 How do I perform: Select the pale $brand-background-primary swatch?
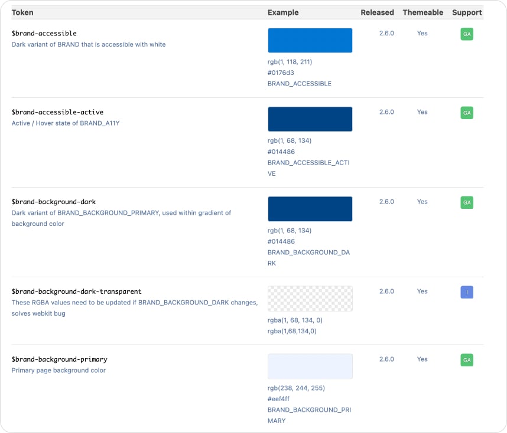tap(310, 366)
